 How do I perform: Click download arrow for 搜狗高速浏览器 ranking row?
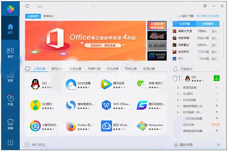tap(217, 131)
